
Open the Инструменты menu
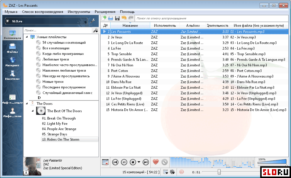coord(79,12)
